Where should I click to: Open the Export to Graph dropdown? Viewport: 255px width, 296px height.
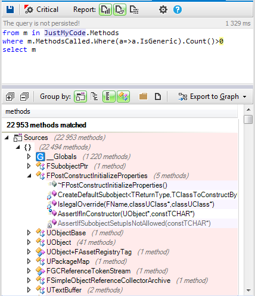(x=212, y=96)
